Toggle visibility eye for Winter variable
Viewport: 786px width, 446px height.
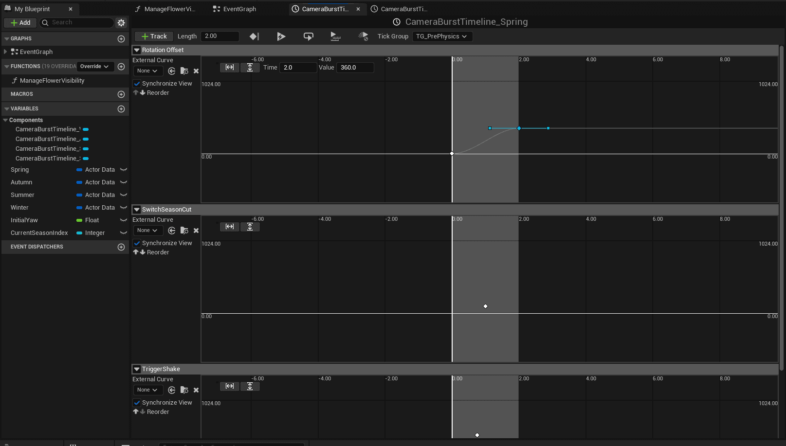coord(124,208)
